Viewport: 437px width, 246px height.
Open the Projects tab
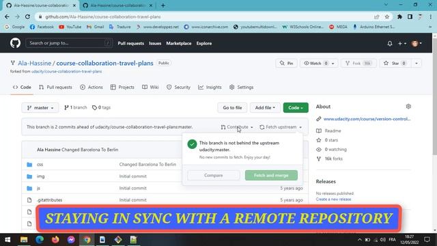(x=122, y=87)
